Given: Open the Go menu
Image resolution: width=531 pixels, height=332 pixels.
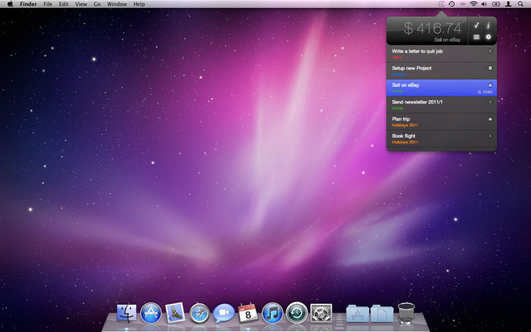Looking at the screenshot, I should coord(97,4).
